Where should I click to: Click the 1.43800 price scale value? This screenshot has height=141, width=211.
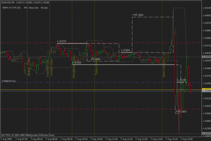207,38
